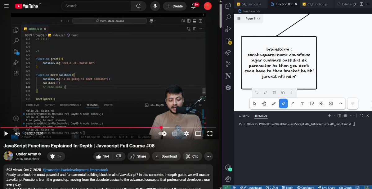Open the Coder Army channel link
Image resolution: width=372 pixels, height=189 pixels.
26,154
